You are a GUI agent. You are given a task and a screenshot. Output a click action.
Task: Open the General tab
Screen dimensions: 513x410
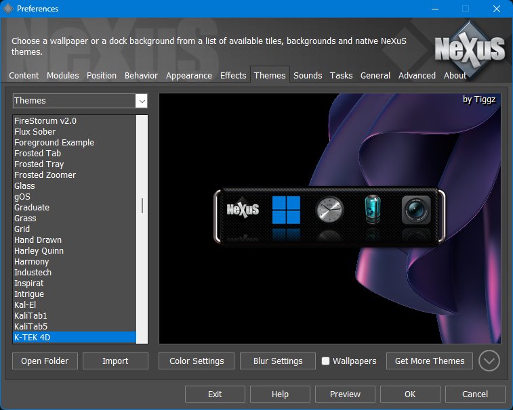[x=375, y=76]
